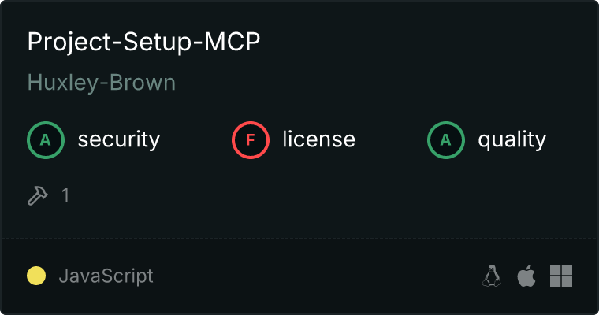Click the yellow JavaScript language dot
This screenshot has height=315, width=599.
click(x=36, y=276)
